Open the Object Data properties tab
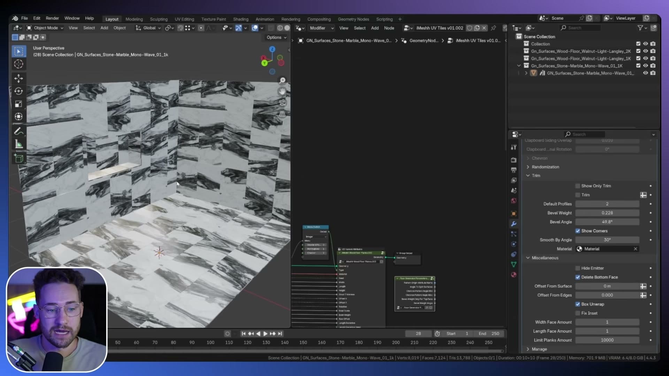669x376 pixels. [514, 265]
